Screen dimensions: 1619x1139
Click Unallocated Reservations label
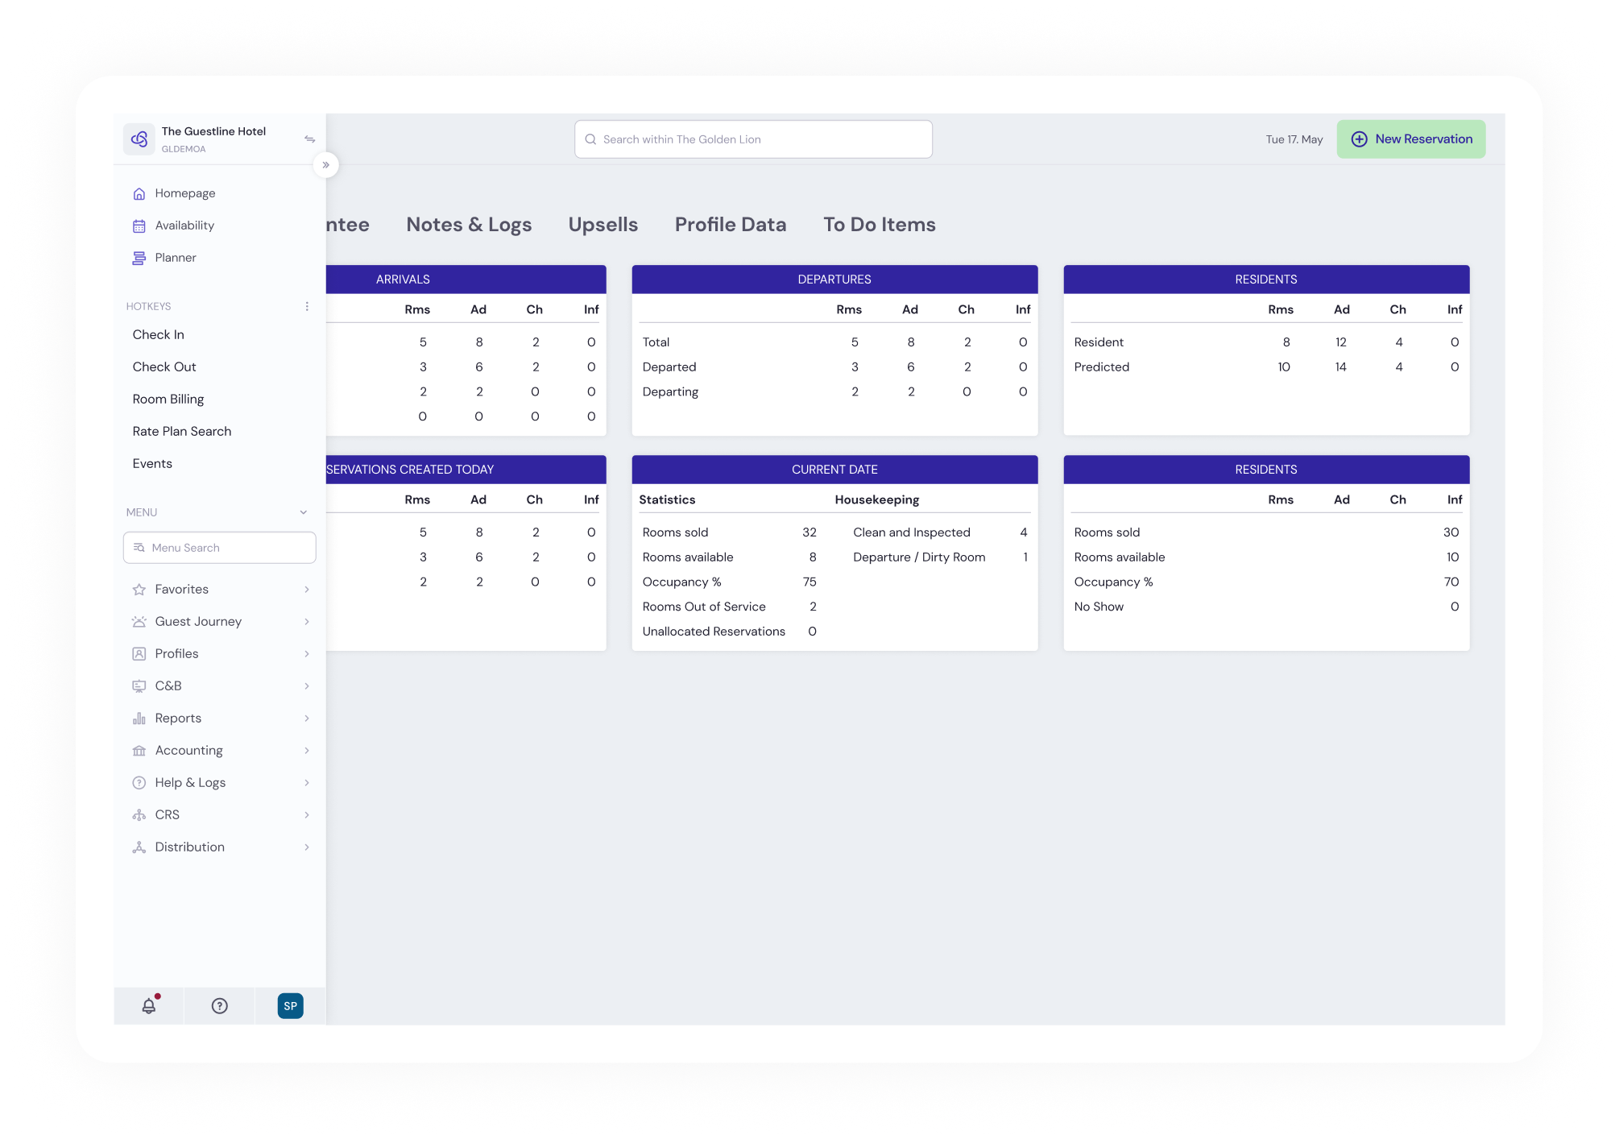pyautogui.click(x=714, y=632)
